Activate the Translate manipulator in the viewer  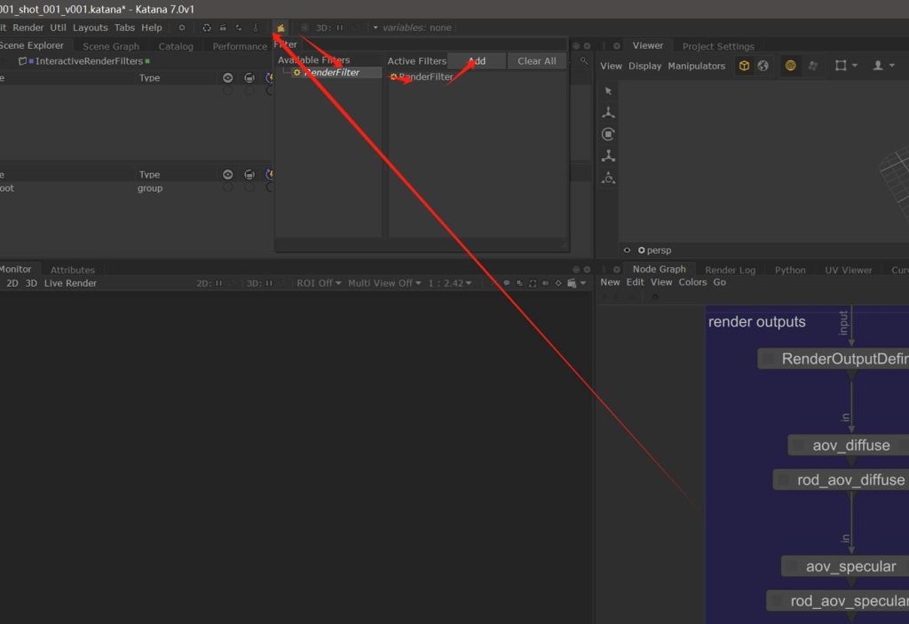tap(608, 113)
